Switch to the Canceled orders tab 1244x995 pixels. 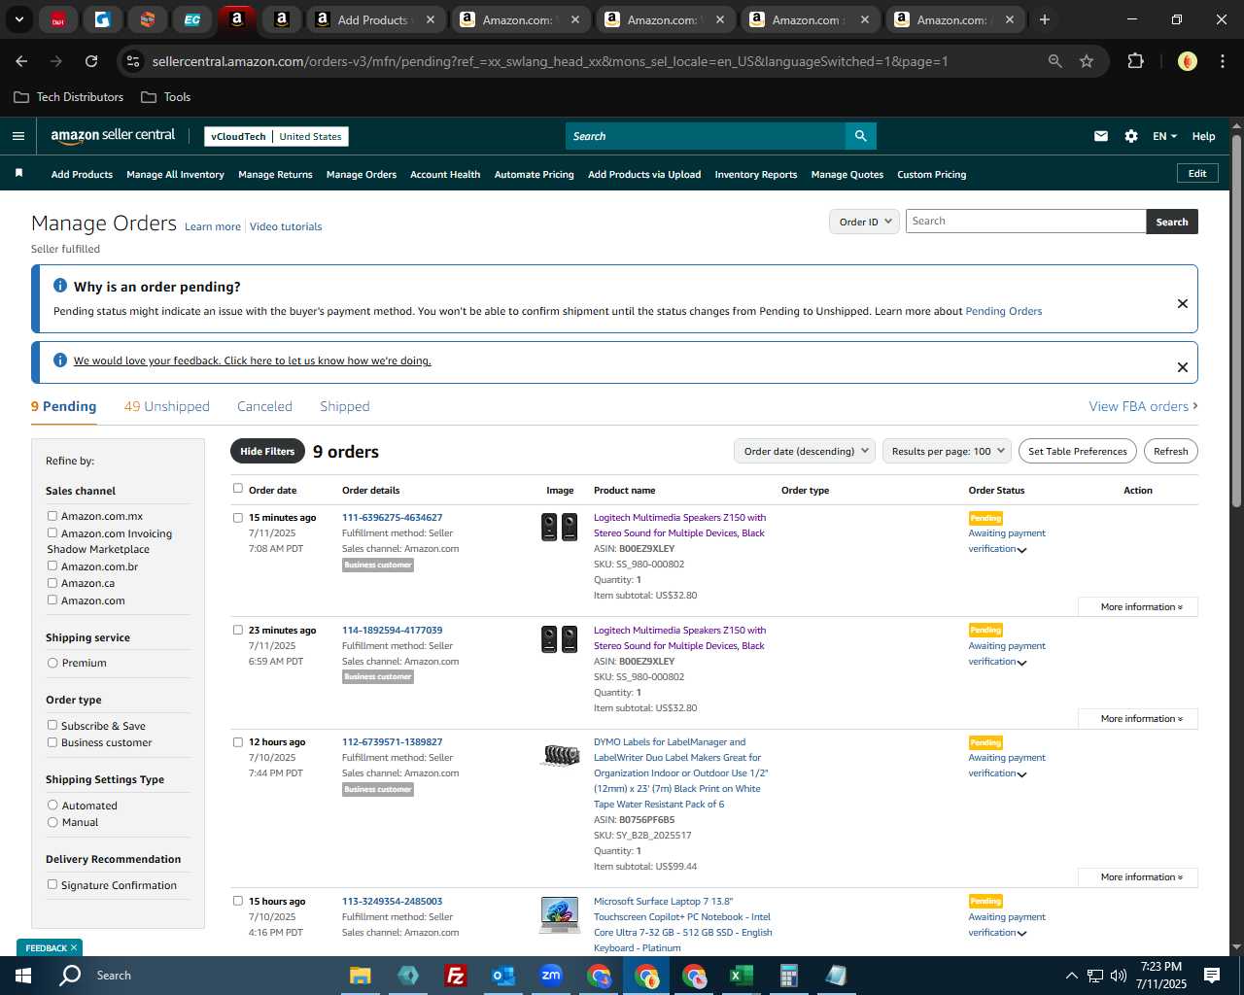264,406
